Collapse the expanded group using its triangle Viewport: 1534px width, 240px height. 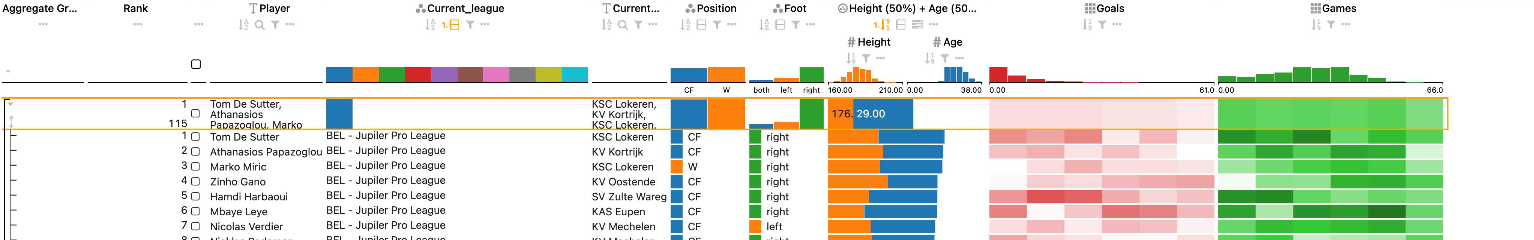point(9,105)
